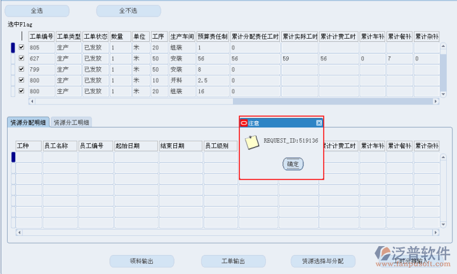Image resolution: width=457 pixels, height=274 pixels.
Task: Uncheck the checkbox for work order 627
Action: (22, 58)
